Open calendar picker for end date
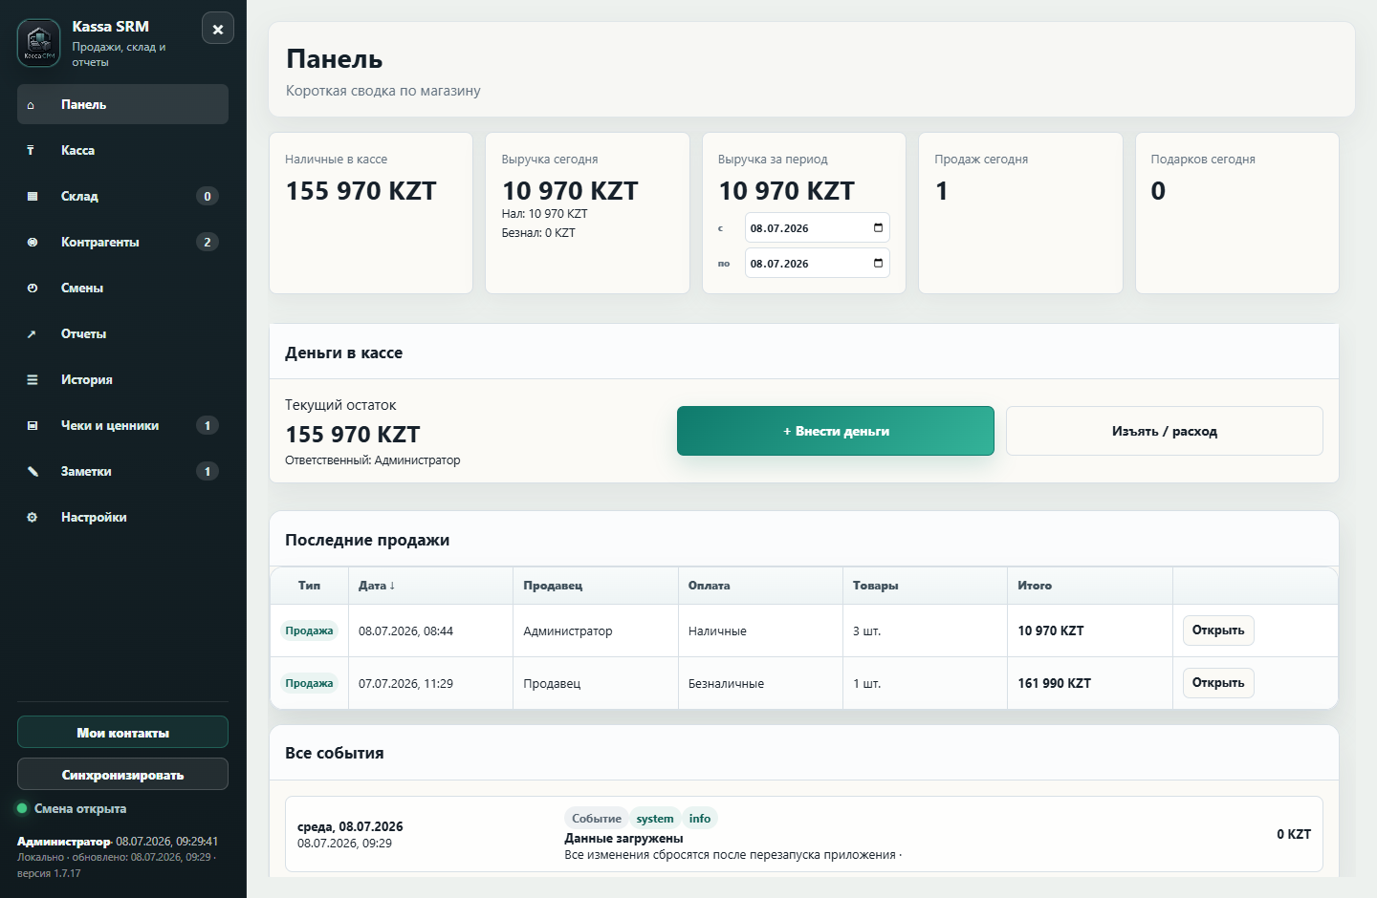1377x898 pixels. tap(878, 264)
